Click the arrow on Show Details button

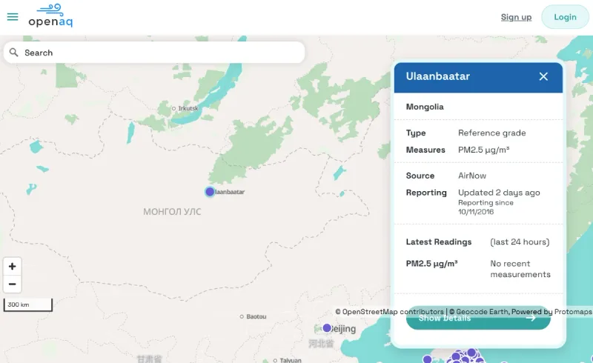click(x=531, y=318)
